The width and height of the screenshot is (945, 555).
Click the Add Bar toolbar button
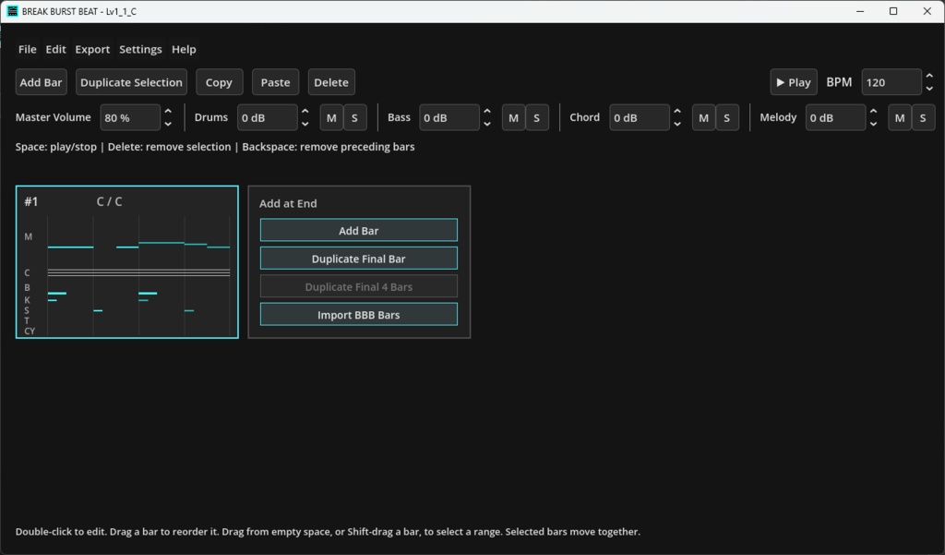point(41,82)
